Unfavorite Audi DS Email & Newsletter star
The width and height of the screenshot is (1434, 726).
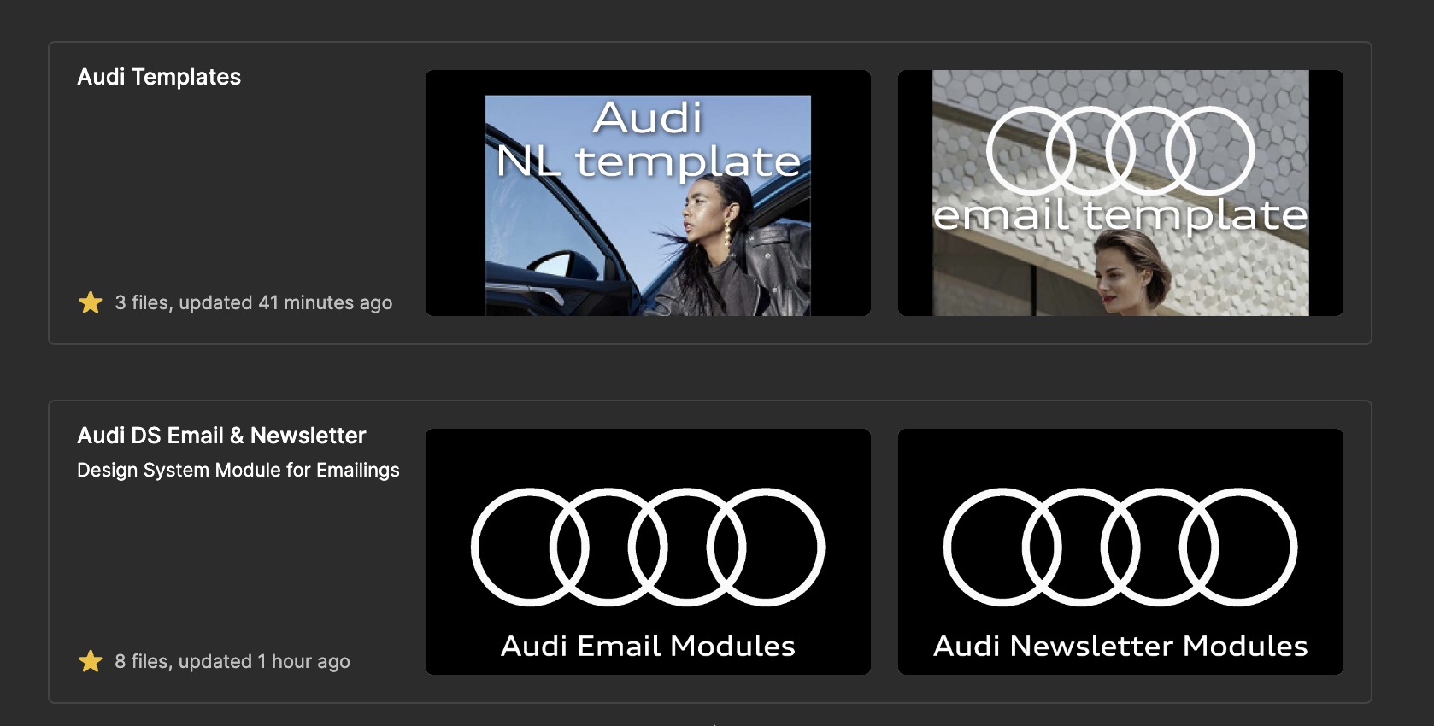tap(91, 661)
